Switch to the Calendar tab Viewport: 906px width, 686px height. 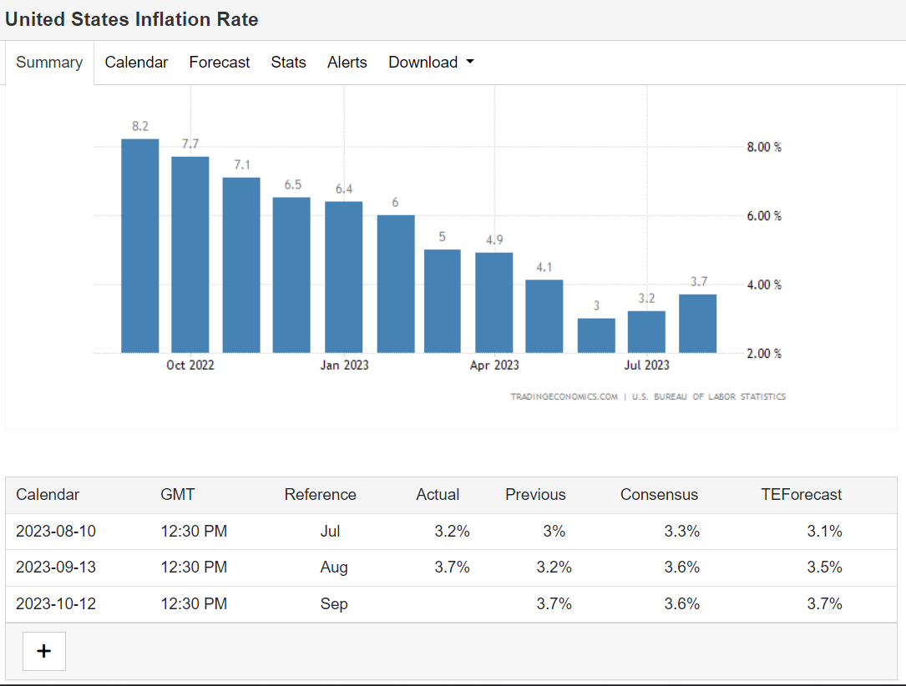point(136,63)
